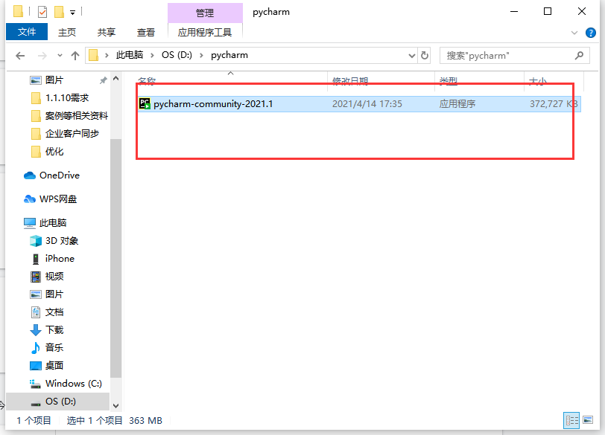
Task: Select WPS网盘 in the navigation pane
Action: click(58, 199)
